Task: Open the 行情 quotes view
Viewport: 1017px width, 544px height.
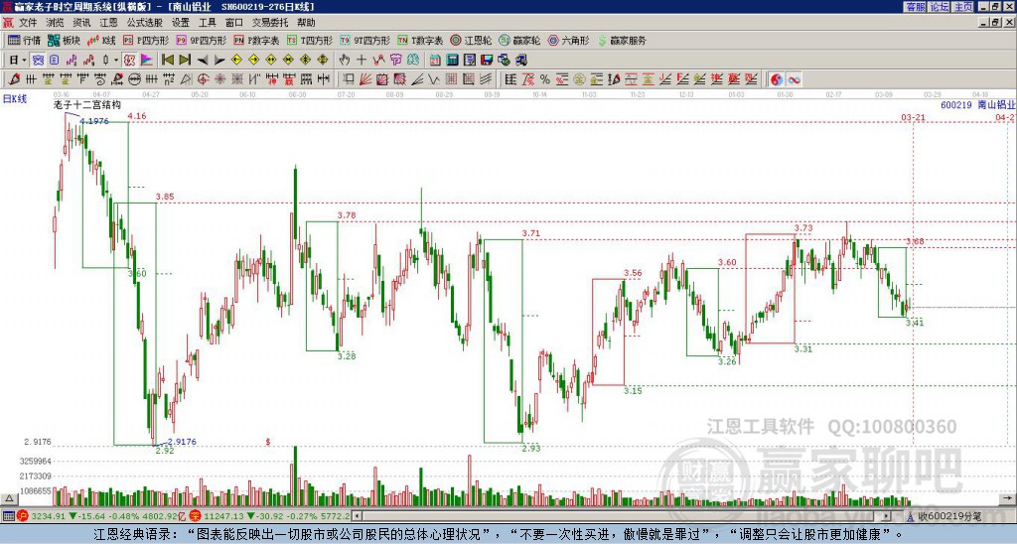Action: pyautogui.click(x=24, y=40)
